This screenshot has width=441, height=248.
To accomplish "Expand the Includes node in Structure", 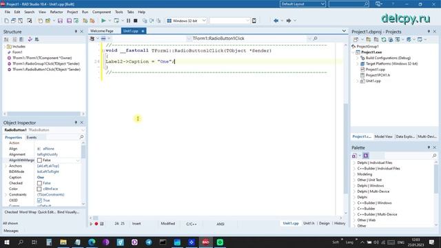I will tap(5, 46).
